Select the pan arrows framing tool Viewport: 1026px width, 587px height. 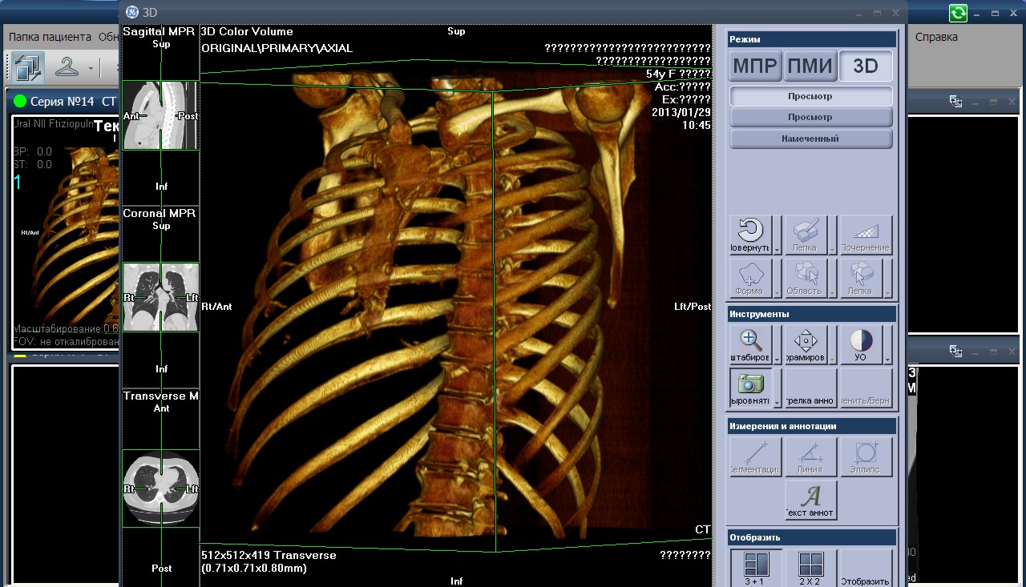click(805, 344)
